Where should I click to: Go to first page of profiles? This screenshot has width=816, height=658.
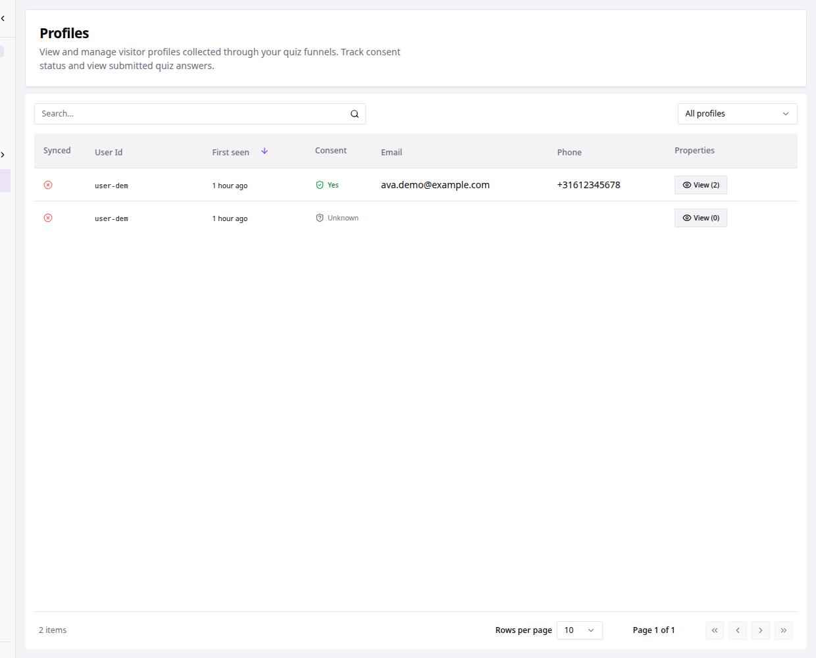[x=715, y=630]
